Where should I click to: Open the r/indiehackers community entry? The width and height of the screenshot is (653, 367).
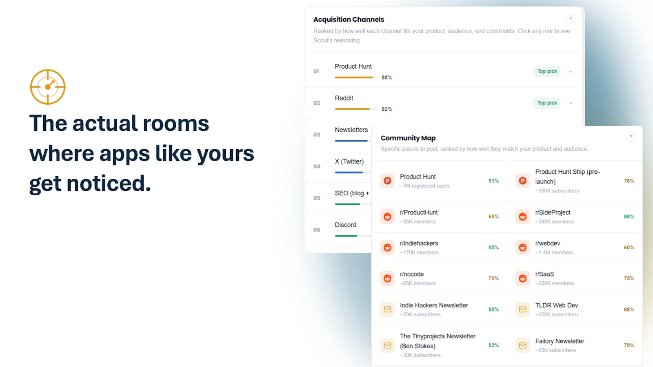coord(440,248)
